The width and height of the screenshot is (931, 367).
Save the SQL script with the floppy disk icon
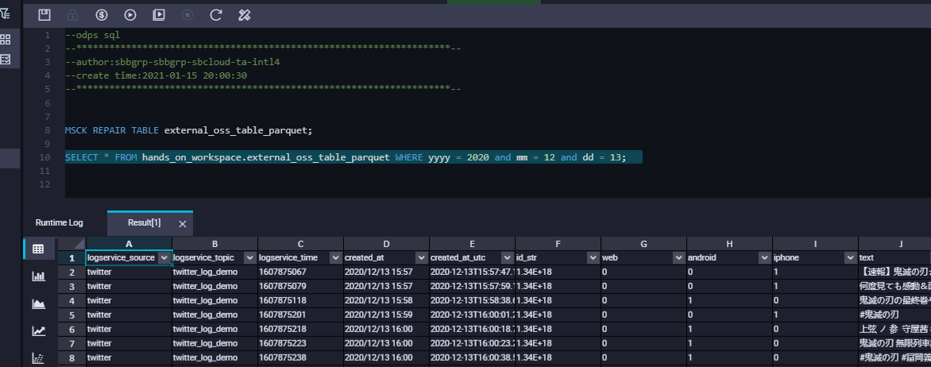pyautogui.click(x=44, y=15)
